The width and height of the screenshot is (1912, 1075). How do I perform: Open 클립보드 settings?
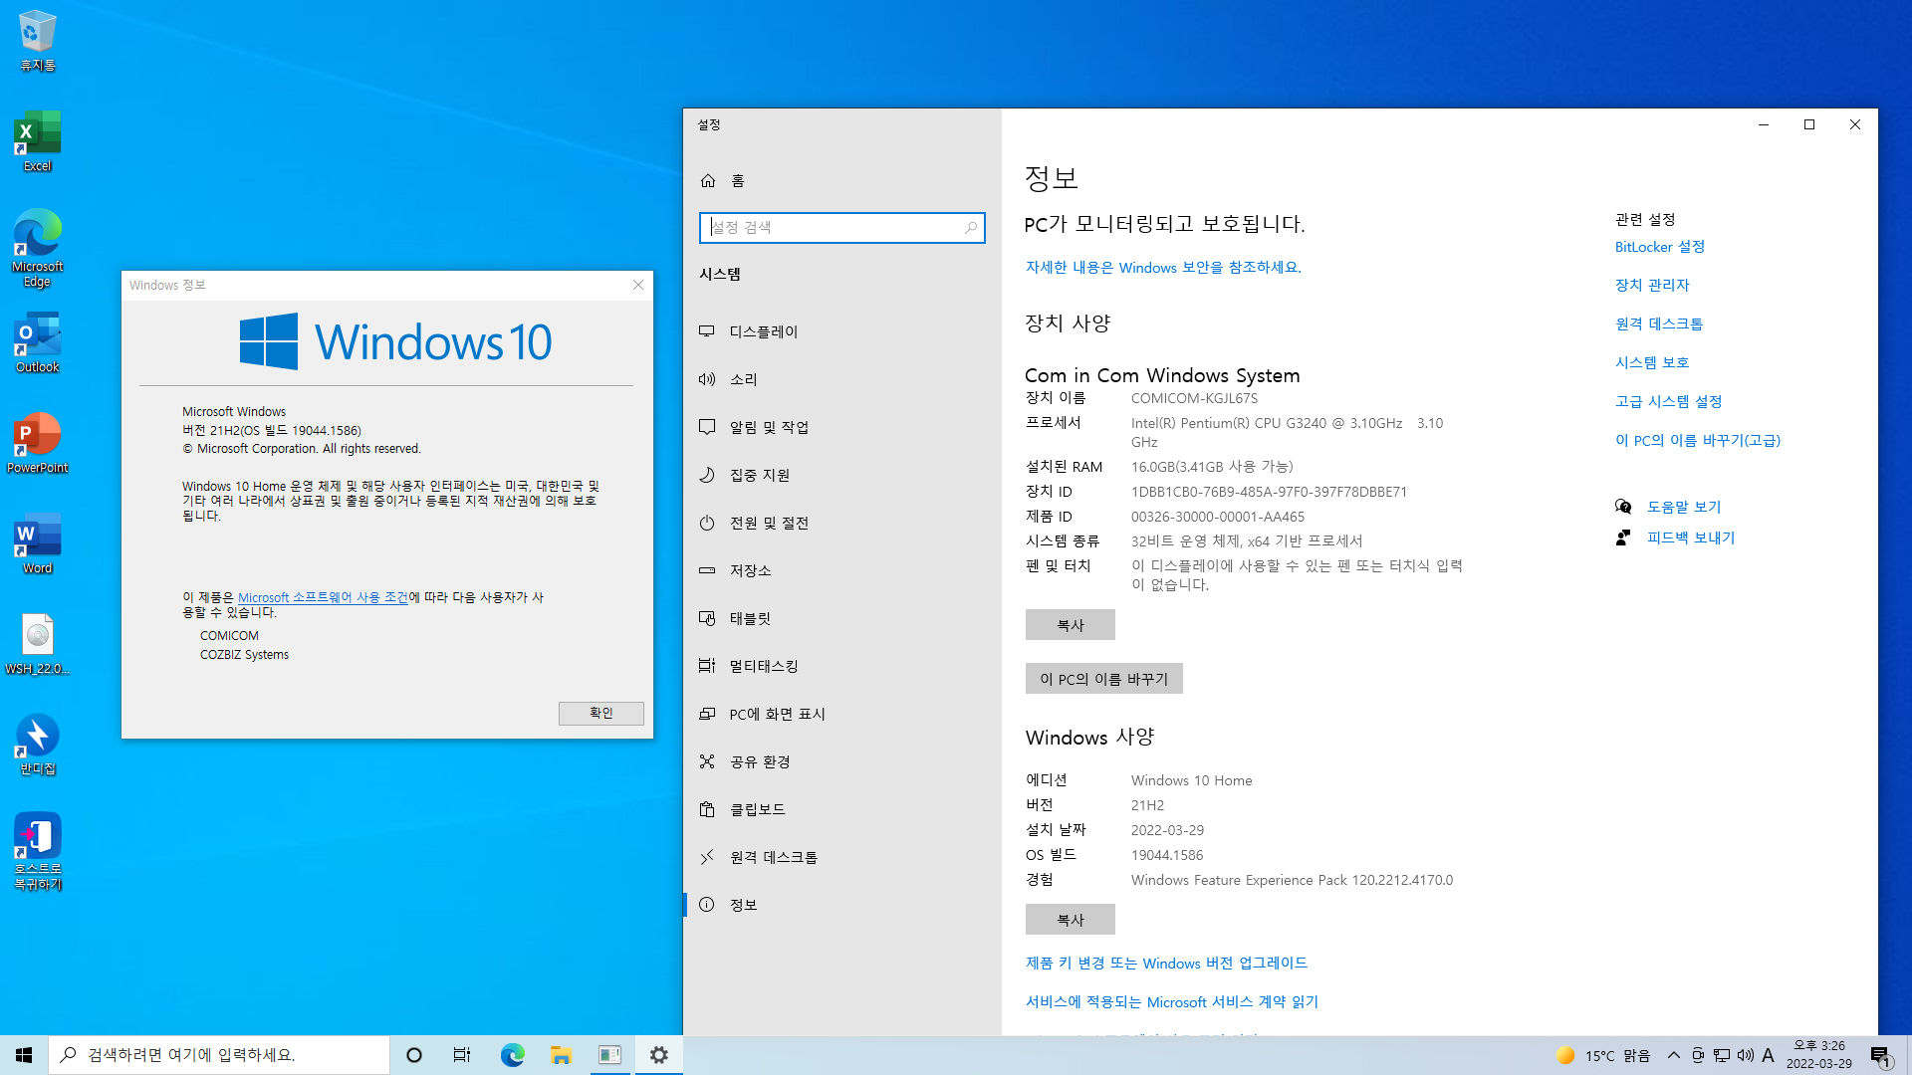coord(841,809)
